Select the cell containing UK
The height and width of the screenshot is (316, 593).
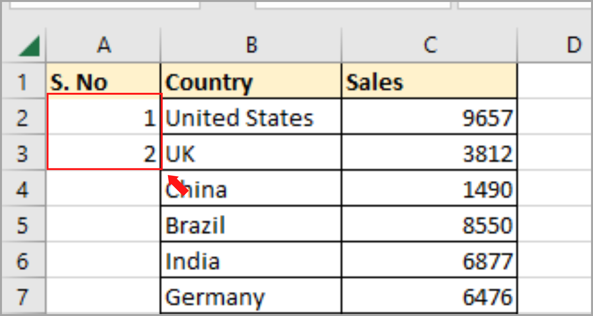click(251, 153)
